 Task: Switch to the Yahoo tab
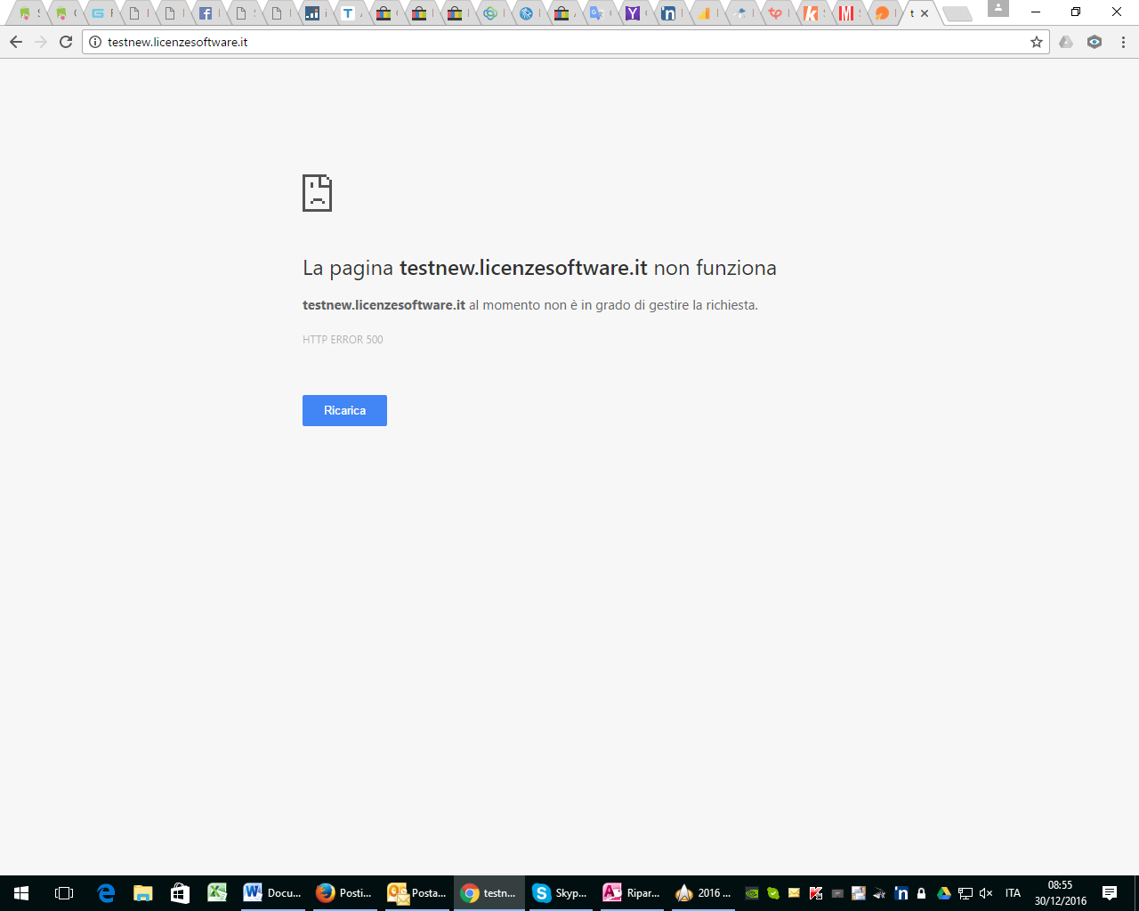[x=633, y=13]
